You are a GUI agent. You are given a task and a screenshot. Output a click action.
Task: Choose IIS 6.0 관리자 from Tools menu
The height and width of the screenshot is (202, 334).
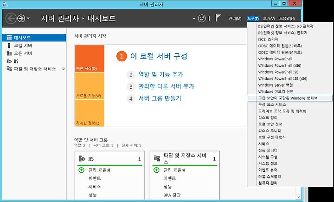[290, 26]
